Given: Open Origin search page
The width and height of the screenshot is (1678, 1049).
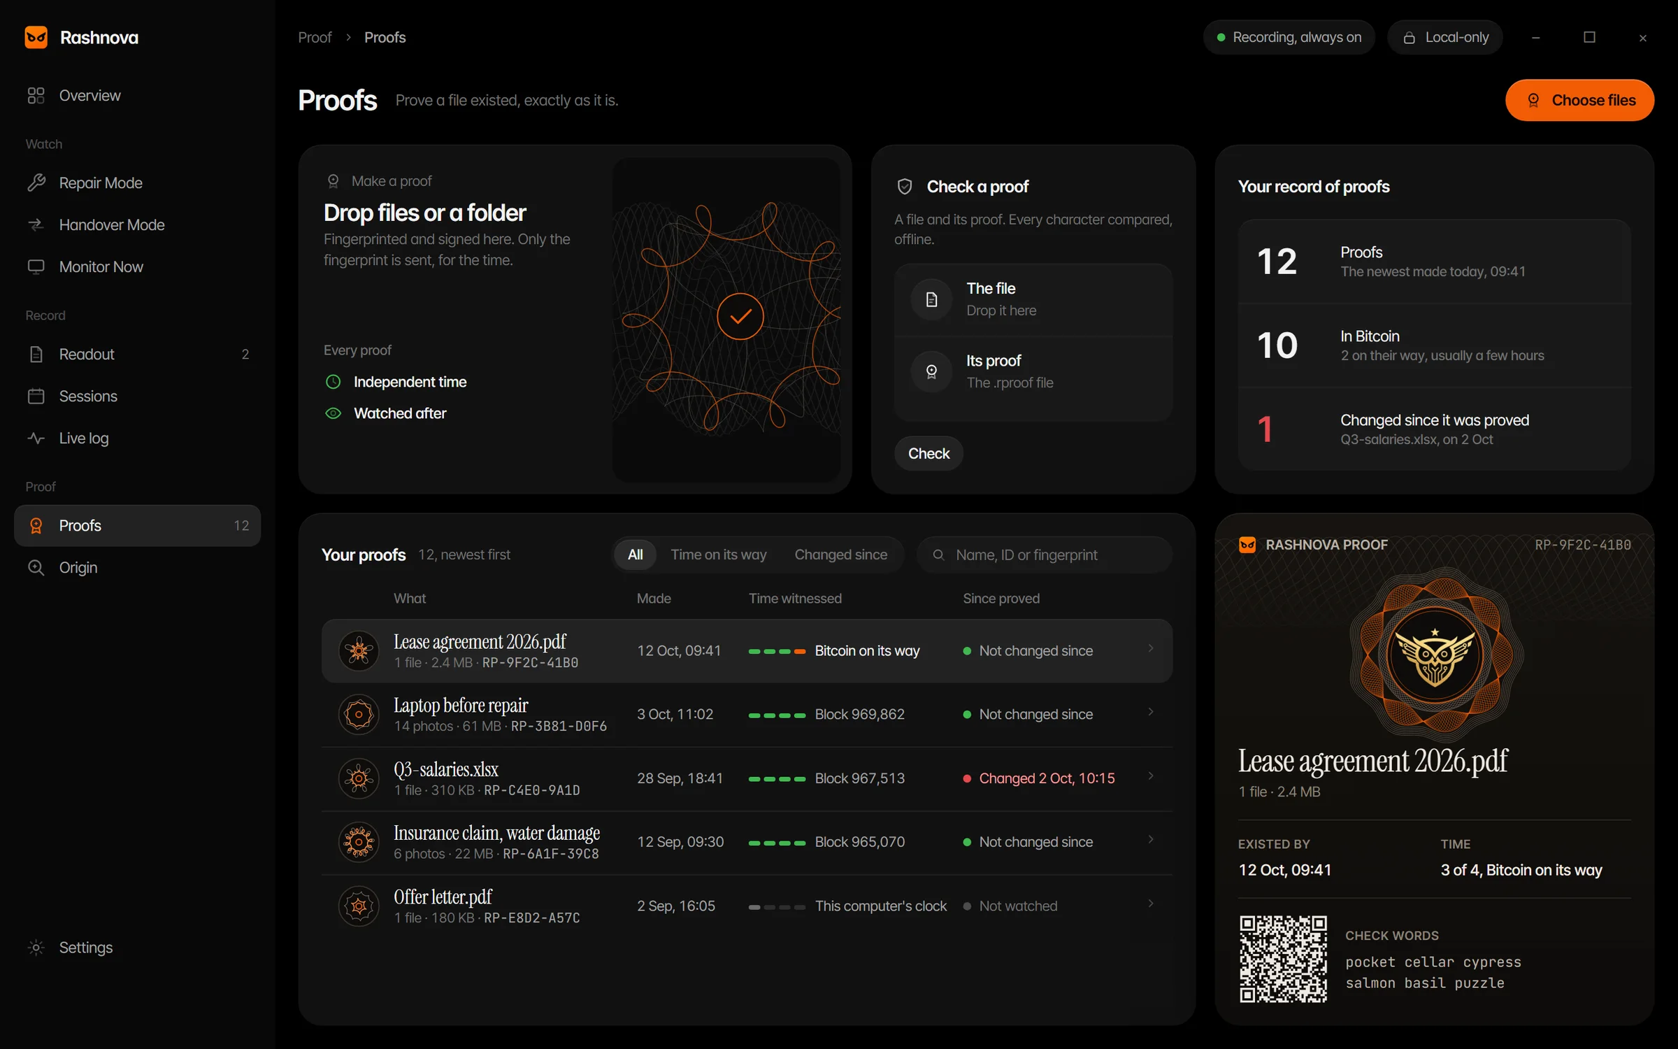Looking at the screenshot, I should pos(137,567).
